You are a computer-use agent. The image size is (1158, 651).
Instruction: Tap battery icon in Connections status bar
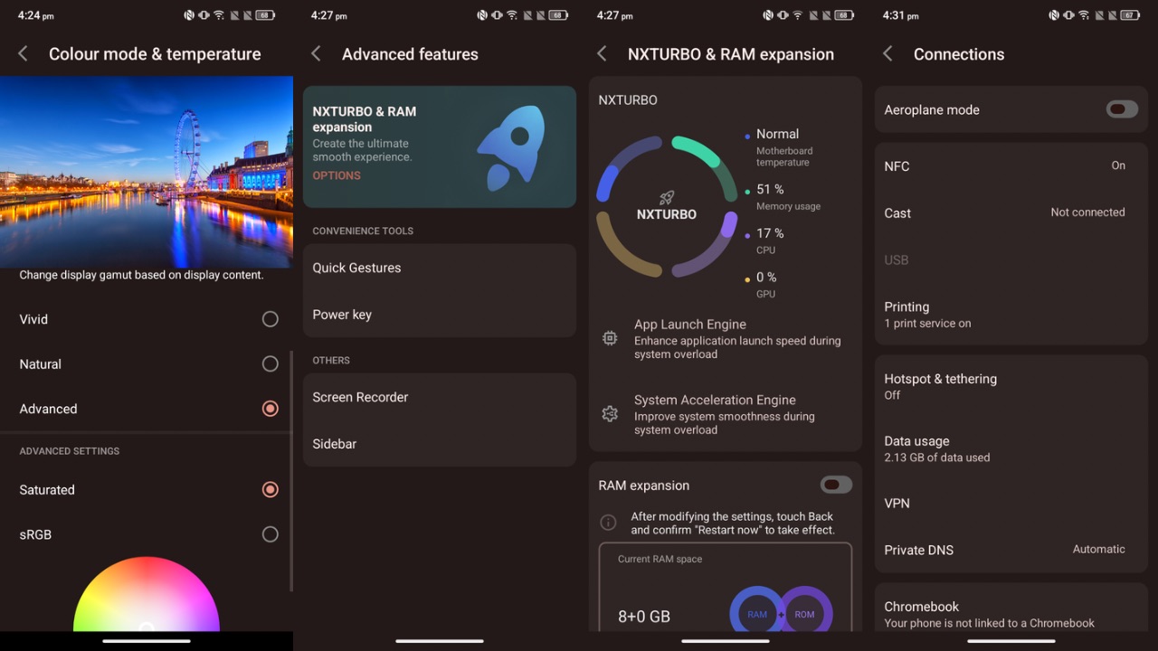pyautogui.click(x=1130, y=15)
